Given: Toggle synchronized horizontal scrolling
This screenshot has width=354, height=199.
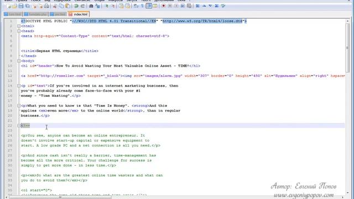Looking at the screenshot, I should [x=127, y=6].
